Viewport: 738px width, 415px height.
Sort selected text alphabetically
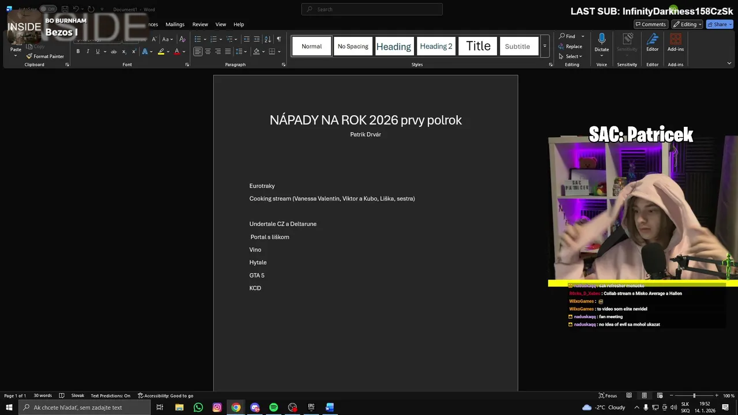point(268,39)
